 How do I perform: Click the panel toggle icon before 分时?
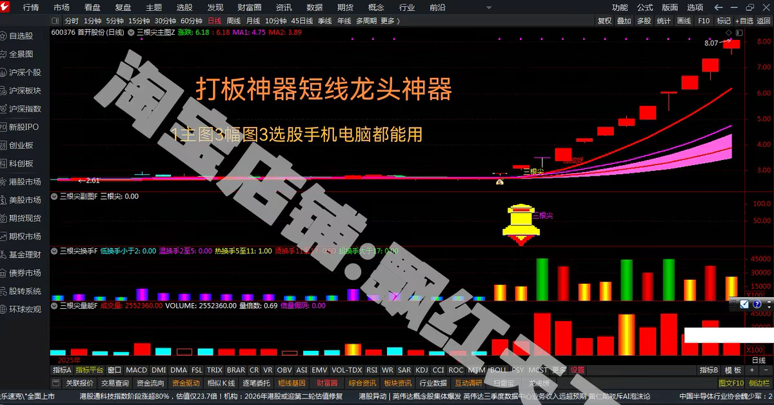coord(56,21)
